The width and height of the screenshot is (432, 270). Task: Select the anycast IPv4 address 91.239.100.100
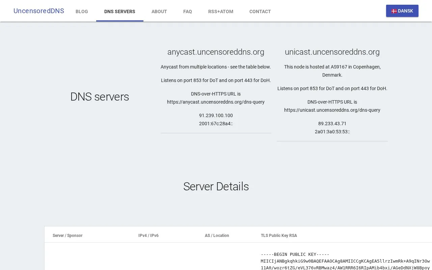pyautogui.click(x=216, y=115)
